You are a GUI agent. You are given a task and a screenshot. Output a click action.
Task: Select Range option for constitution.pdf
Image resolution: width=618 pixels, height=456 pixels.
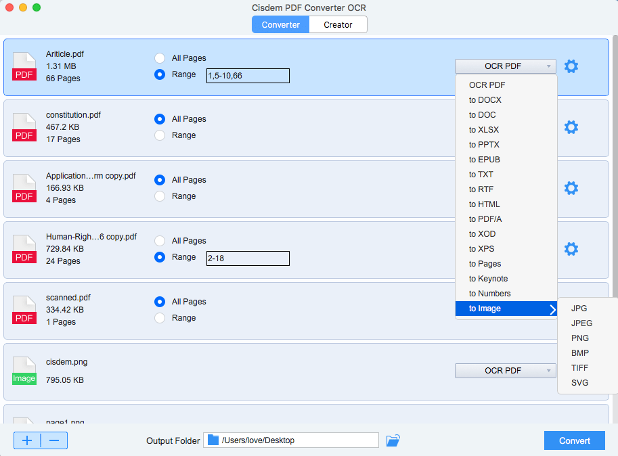(x=160, y=135)
